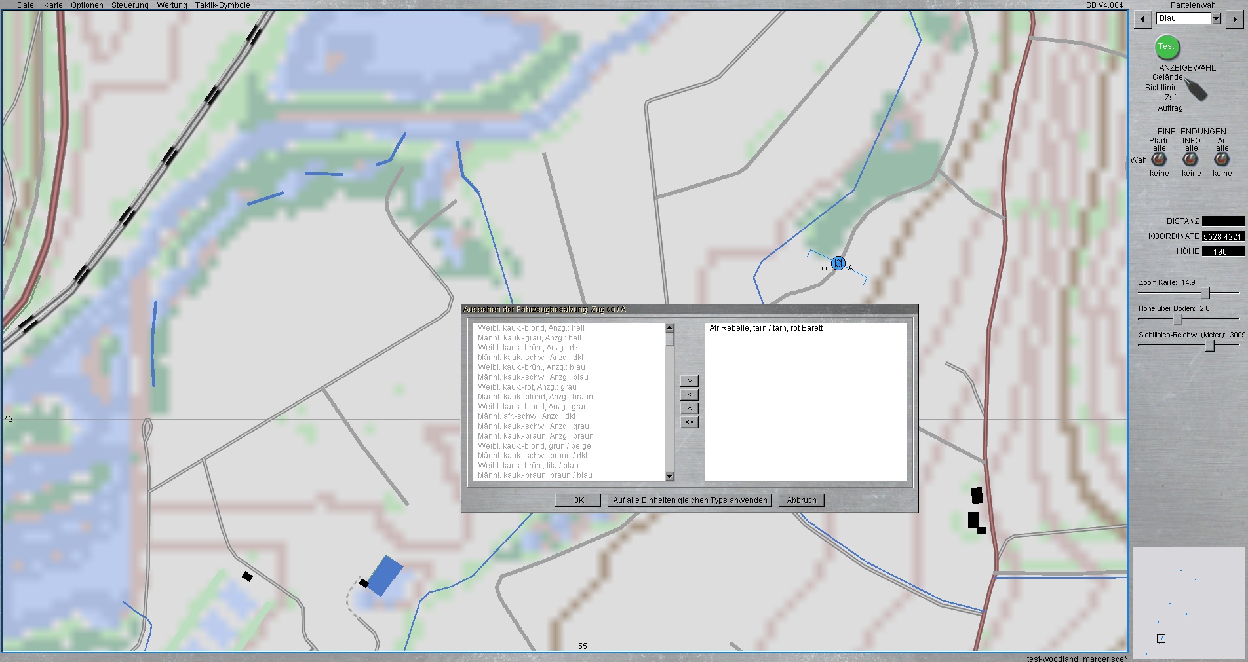Viewport: 1248px width, 662px height.
Task: Click Auf alle Einheiten gleichen Typs anwenden
Action: [690, 500]
